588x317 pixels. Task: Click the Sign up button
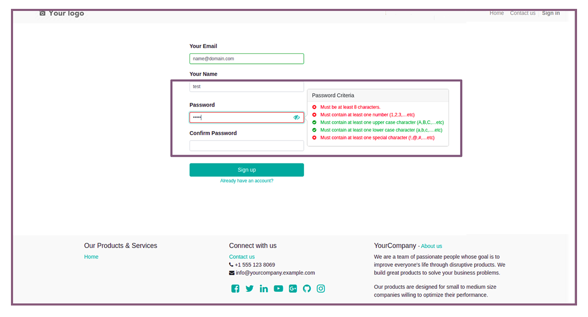click(x=247, y=170)
